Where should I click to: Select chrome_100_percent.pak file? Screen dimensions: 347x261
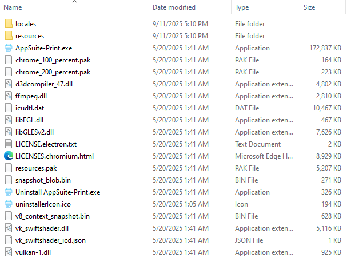[x=53, y=60]
